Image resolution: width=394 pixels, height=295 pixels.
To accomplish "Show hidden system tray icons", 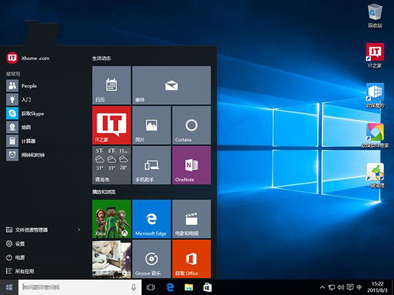I will click(x=322, y=287).
